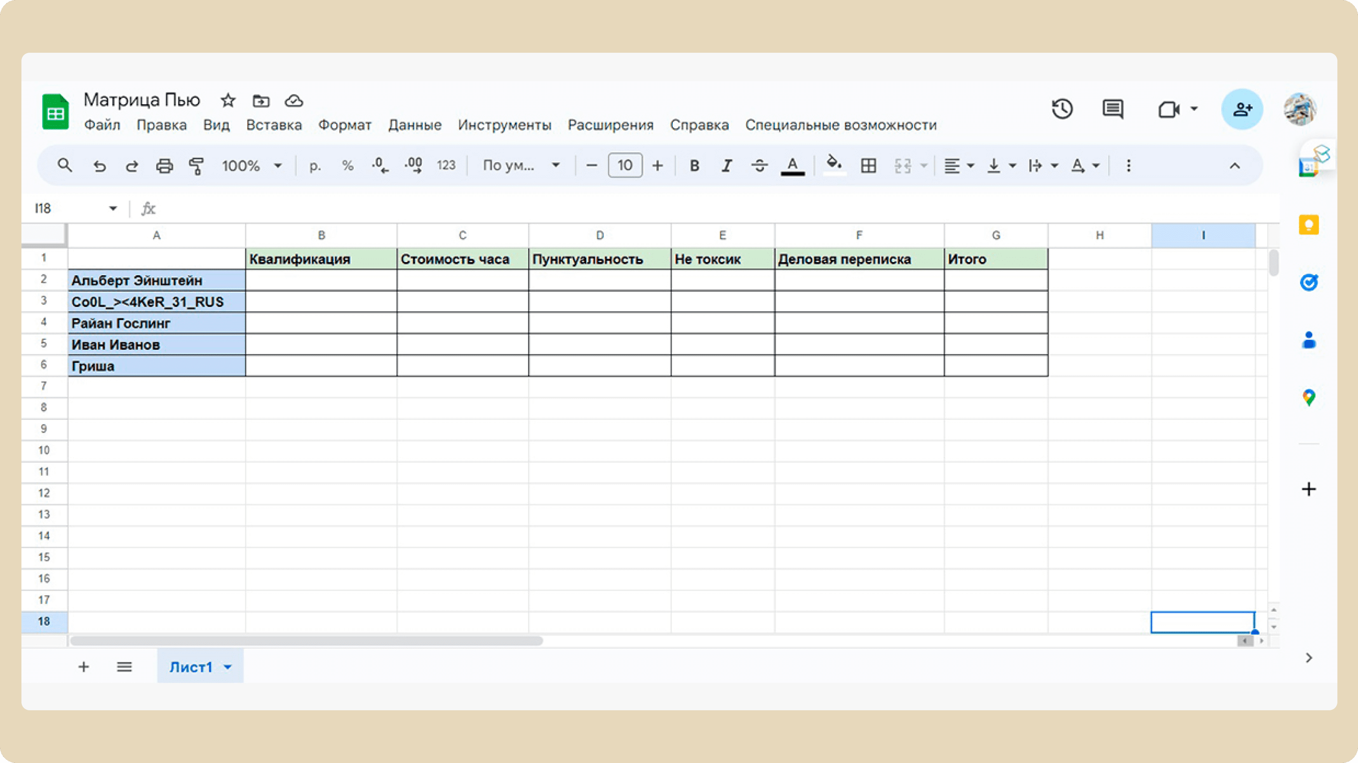The height and width of the screenshot is (763, 1358).
Task: Click the paint format roller icon
Action: tap(196, 166)
